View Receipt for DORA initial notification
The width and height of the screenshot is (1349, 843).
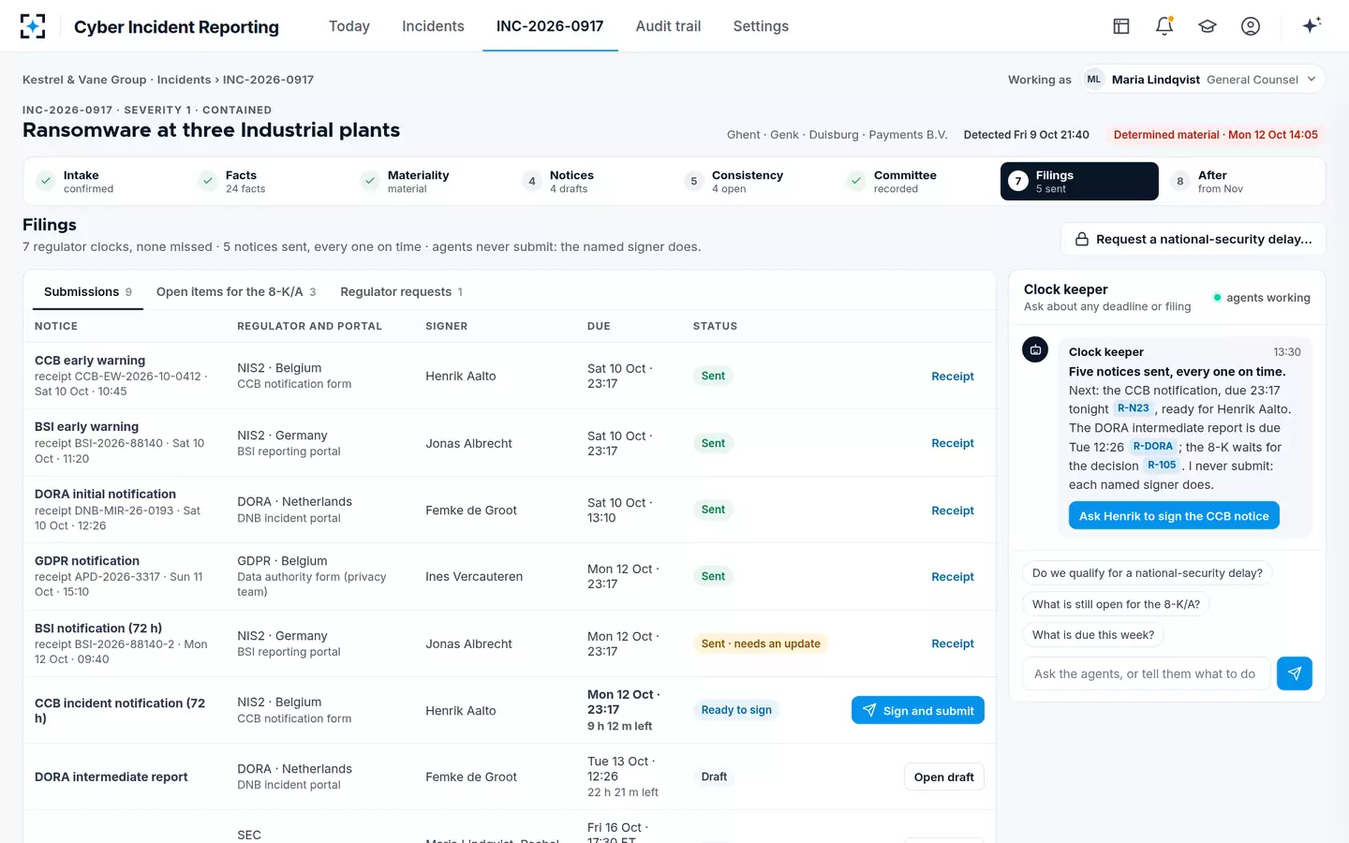[x=953, y=510]
